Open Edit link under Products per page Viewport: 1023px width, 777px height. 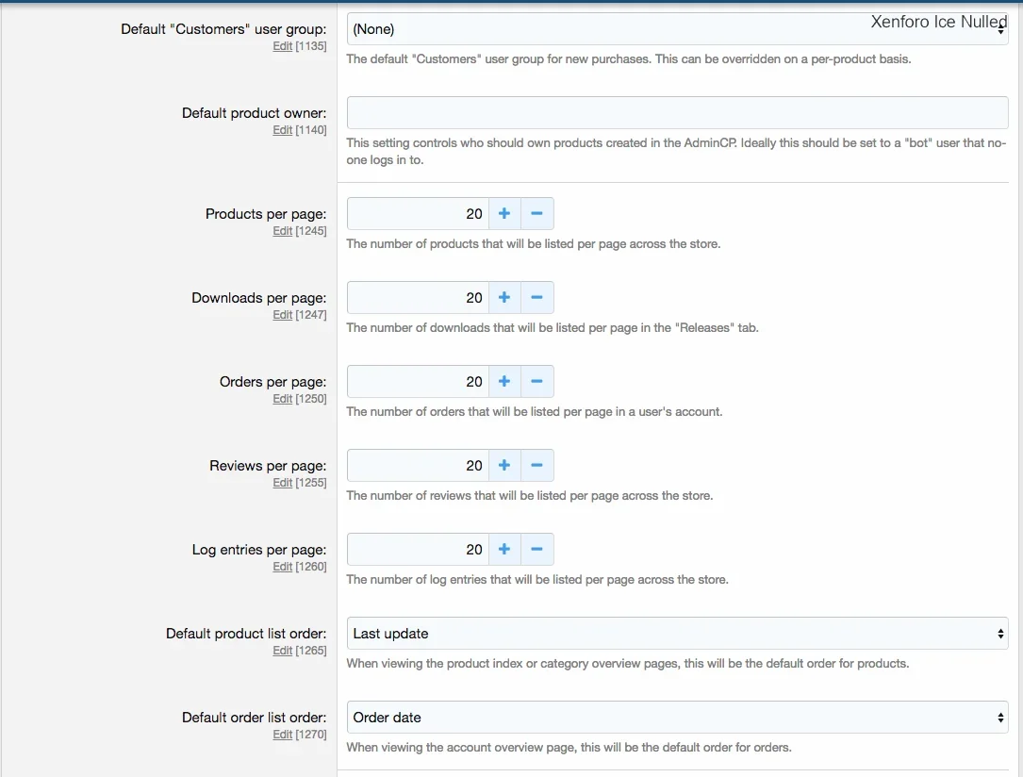pyautogui.click(x=282, y=231)
